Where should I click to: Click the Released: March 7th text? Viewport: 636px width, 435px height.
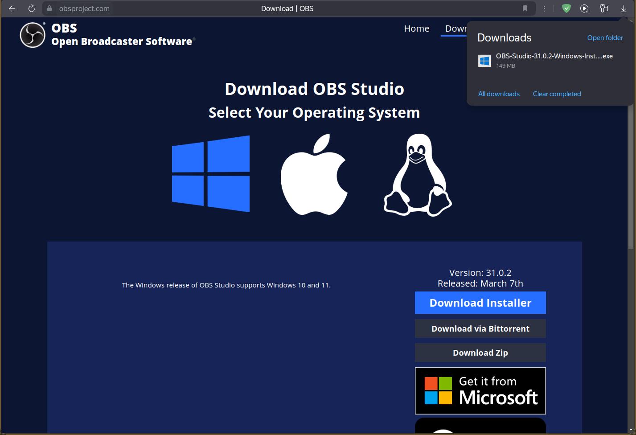click(x=480, y=283)
